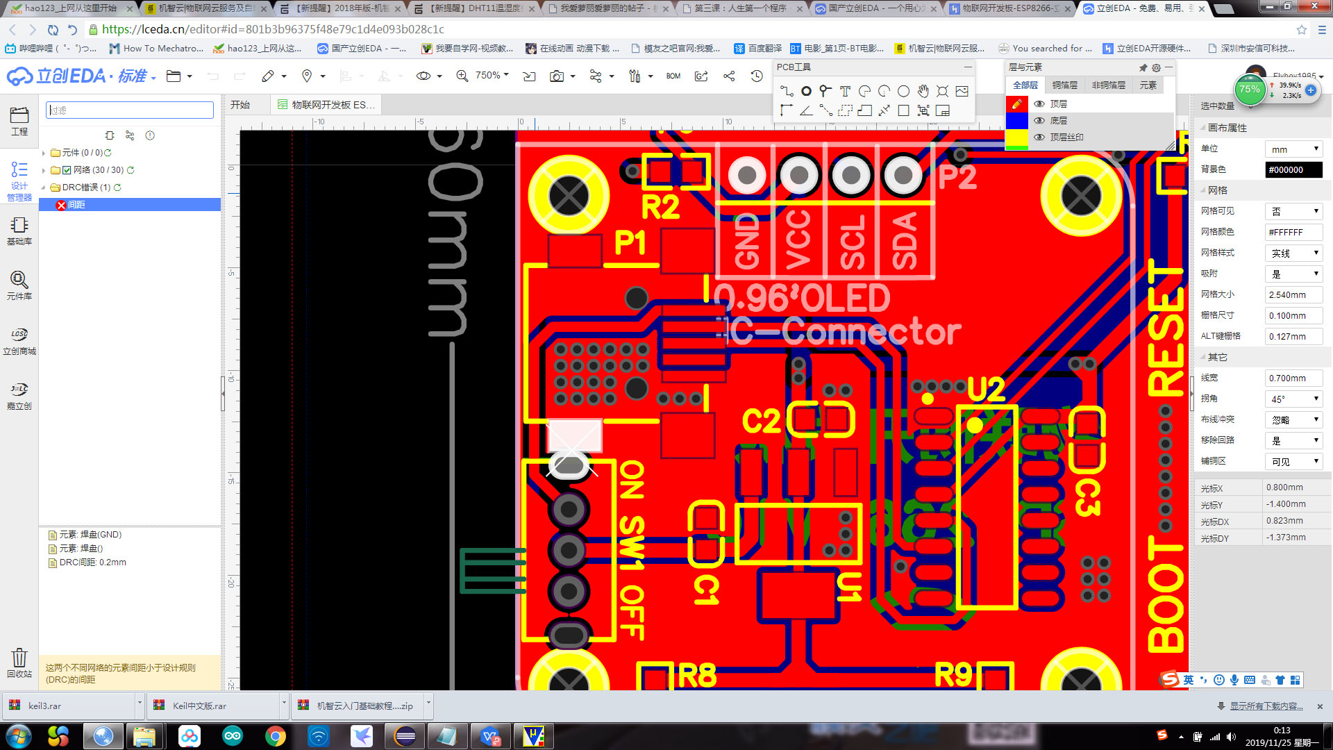The height and width of the screenshot is (750, 1333).
Task: Switch to 物联网开发板 ES… document tab
Action: (x=326, y=105)
